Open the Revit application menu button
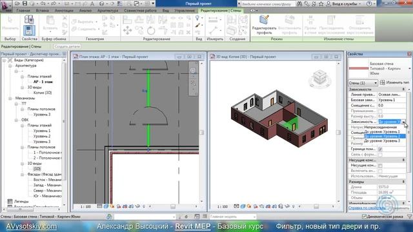Screen dimensions: 413x232 (x=6, y=6)
